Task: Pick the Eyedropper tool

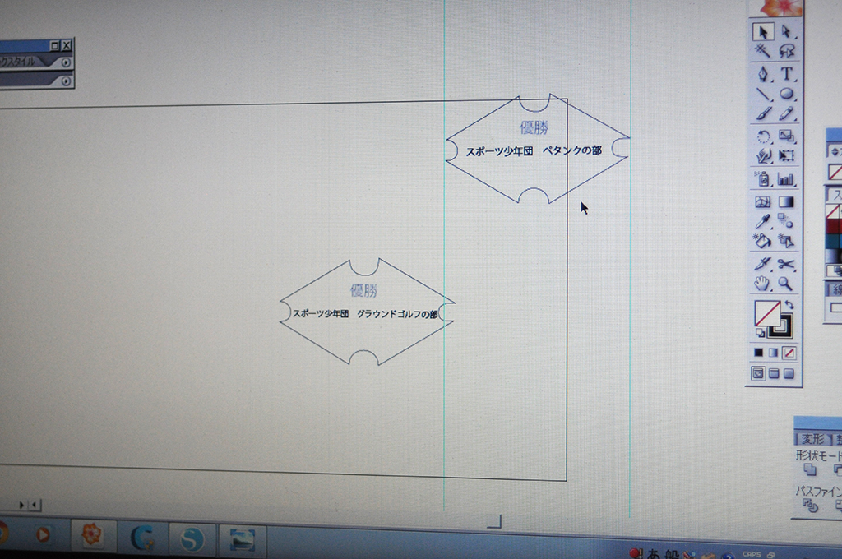Action: [x=763, y=221]
